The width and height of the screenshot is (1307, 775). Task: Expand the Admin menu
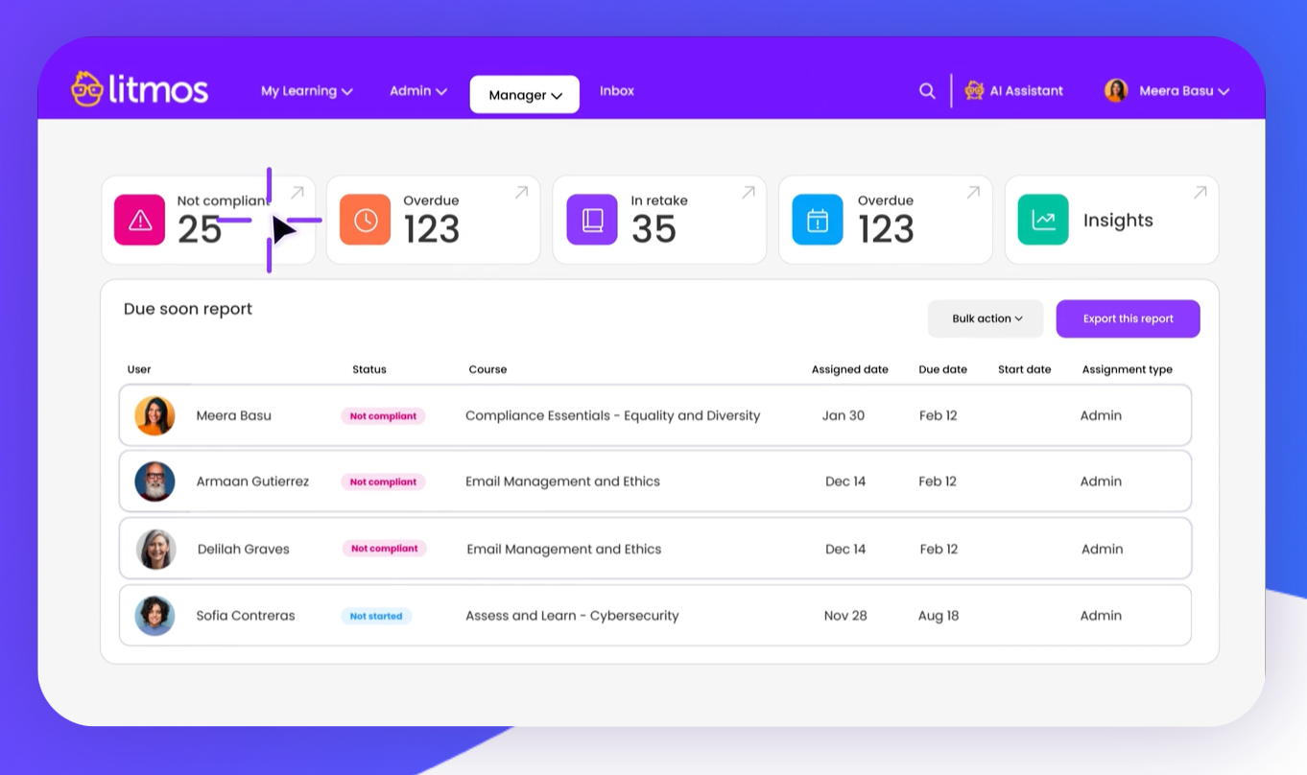[x=417, y=90]
